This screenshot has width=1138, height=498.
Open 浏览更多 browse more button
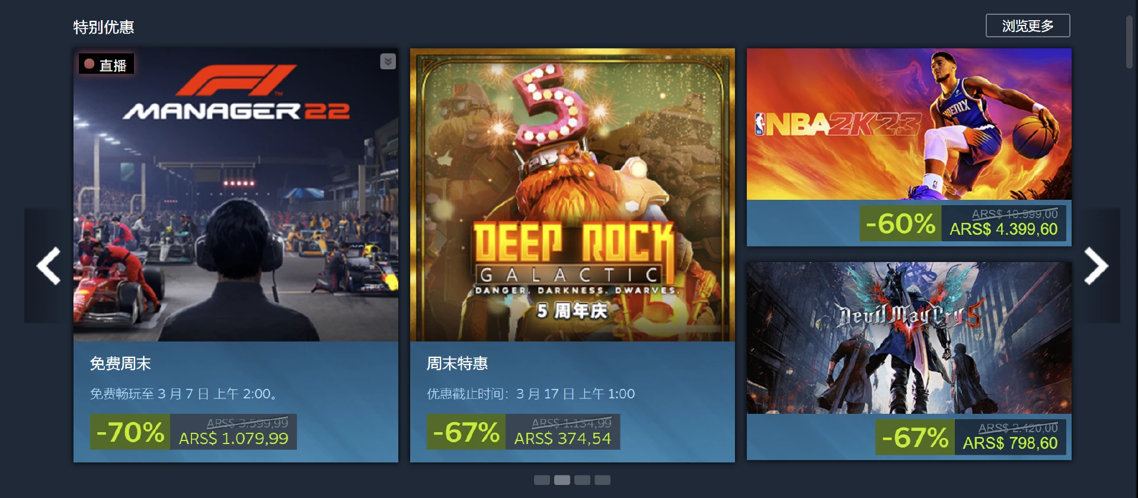[x=1028, y=25]
